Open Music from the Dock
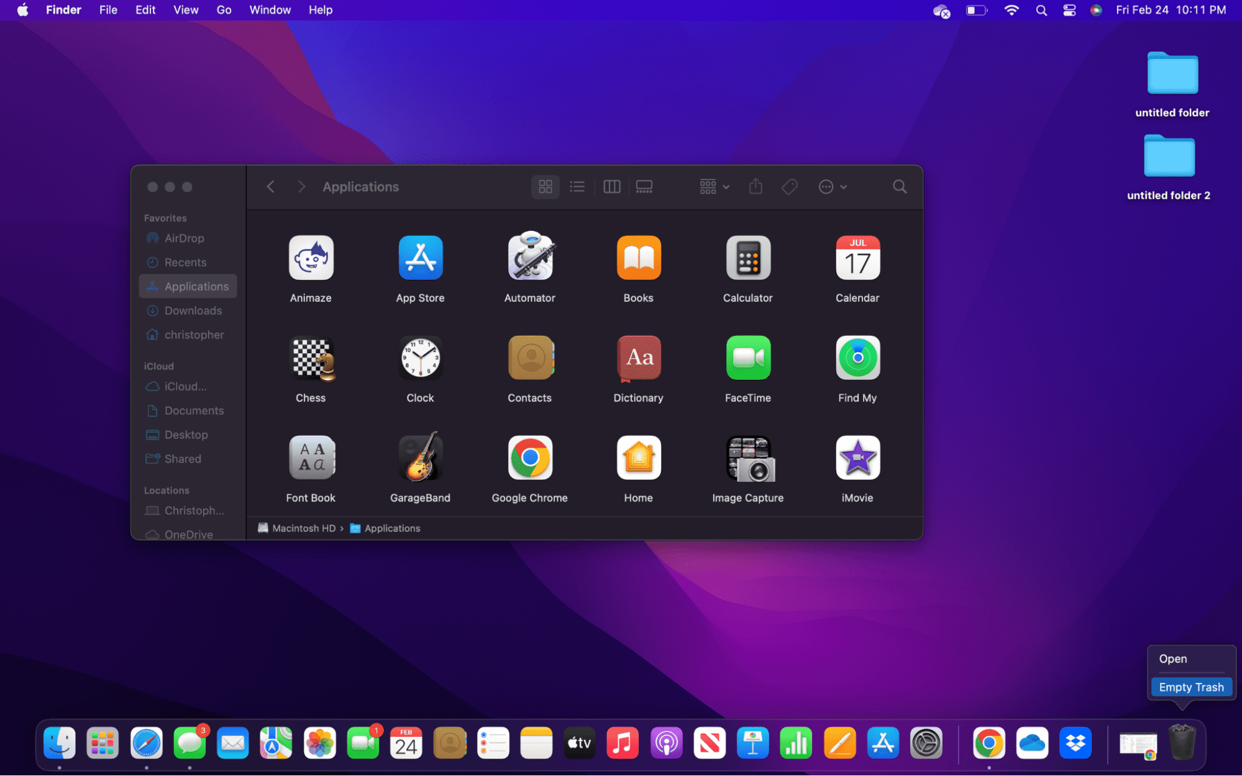 pyautogui.click(x=623, y=743)
